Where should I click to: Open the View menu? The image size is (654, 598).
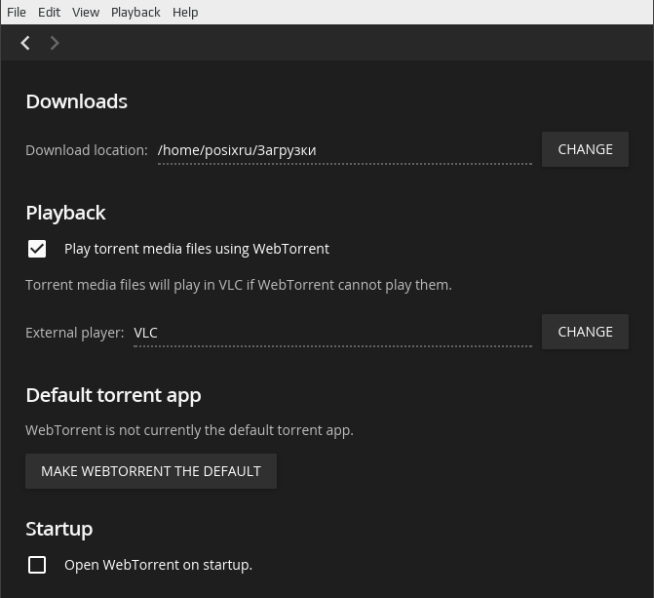86,12
